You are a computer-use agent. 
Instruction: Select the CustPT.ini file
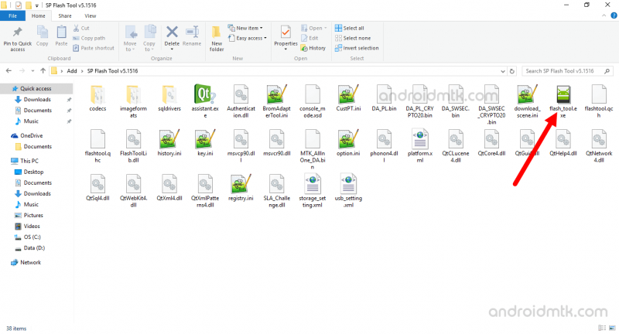coord(348,98)
